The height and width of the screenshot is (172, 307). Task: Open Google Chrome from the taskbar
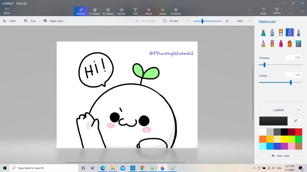pos(142,168)
